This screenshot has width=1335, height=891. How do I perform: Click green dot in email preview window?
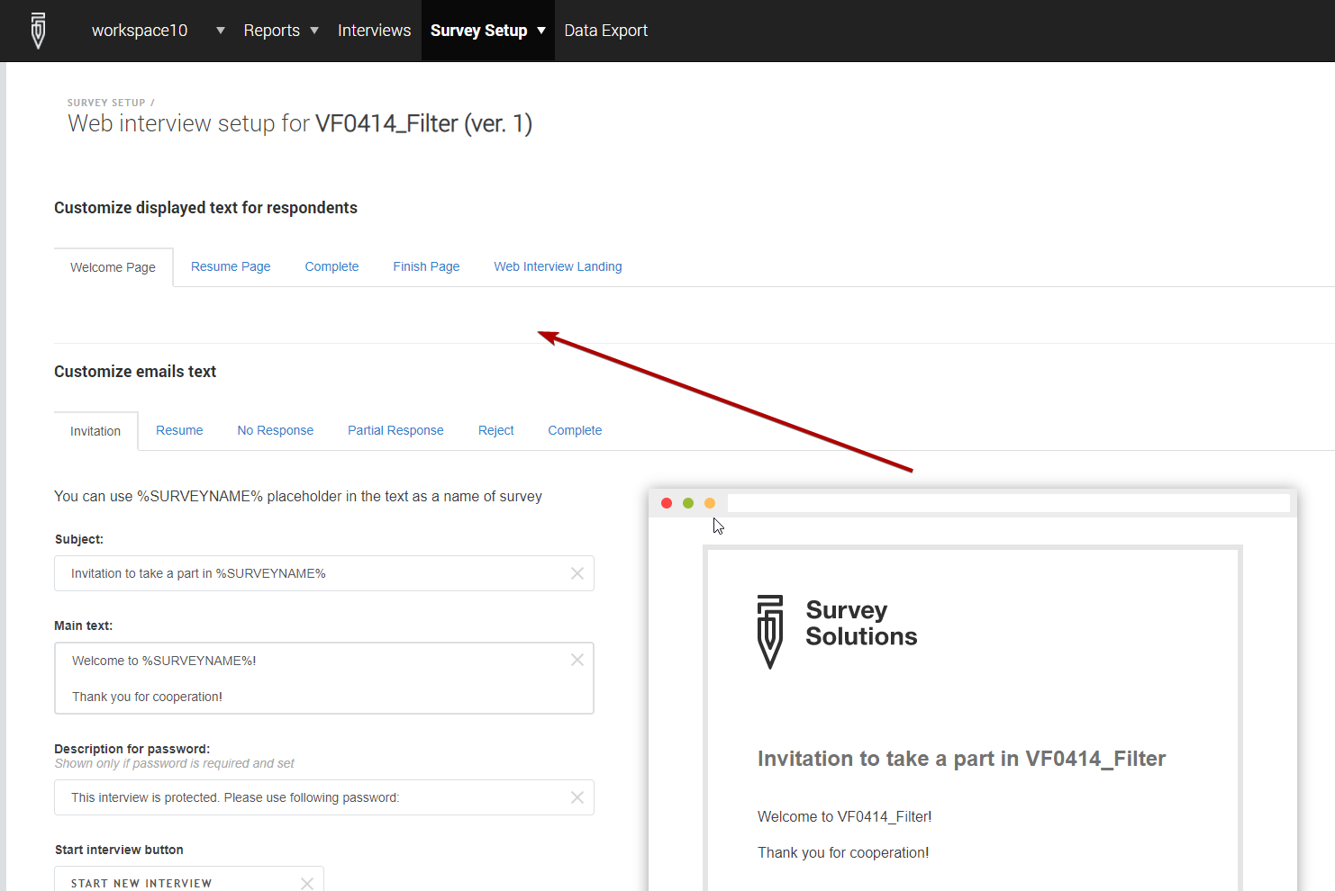[688, 503]
